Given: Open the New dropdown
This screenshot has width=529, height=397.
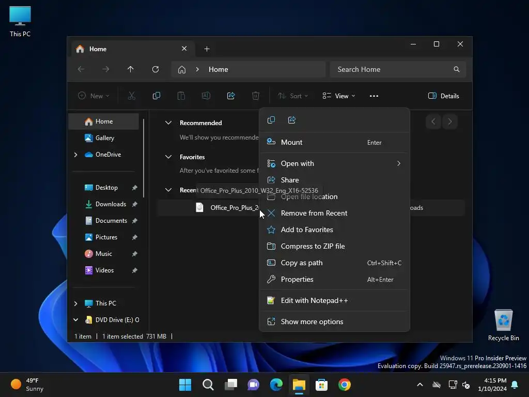Looking at the screenshot, I should 94,96.
